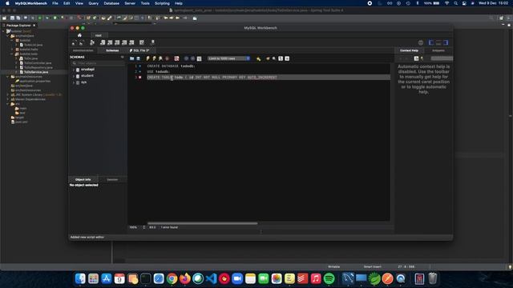Open Spotify from the Dock
513x288 pixels.
[x=329, y=278]
